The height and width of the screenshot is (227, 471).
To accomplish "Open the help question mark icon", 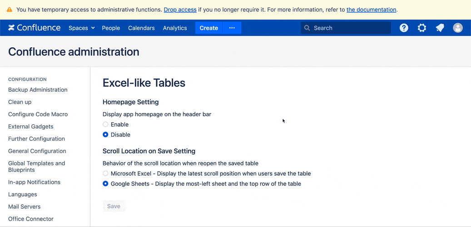I will 404,28.
